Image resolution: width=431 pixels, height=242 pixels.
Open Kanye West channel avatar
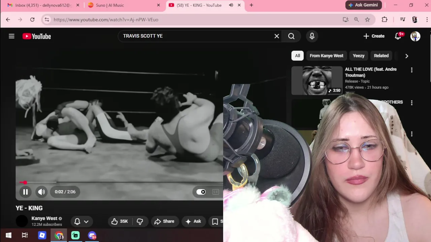(22, 221)
